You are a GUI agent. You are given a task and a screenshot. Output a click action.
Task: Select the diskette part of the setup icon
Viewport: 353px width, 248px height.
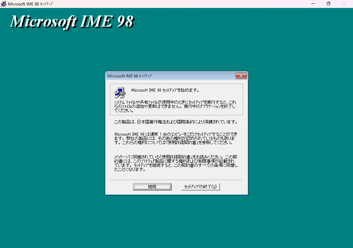(x=117, y=95)
